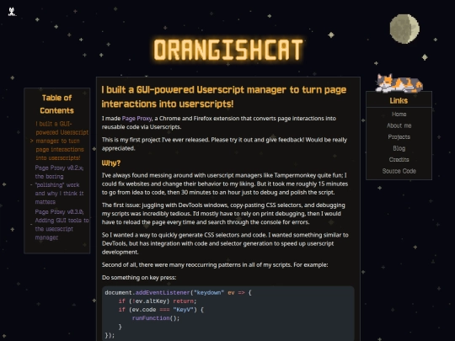Viewport: 455px width, 341px height.
Task: Open the About me link
Action: point(399,125)
